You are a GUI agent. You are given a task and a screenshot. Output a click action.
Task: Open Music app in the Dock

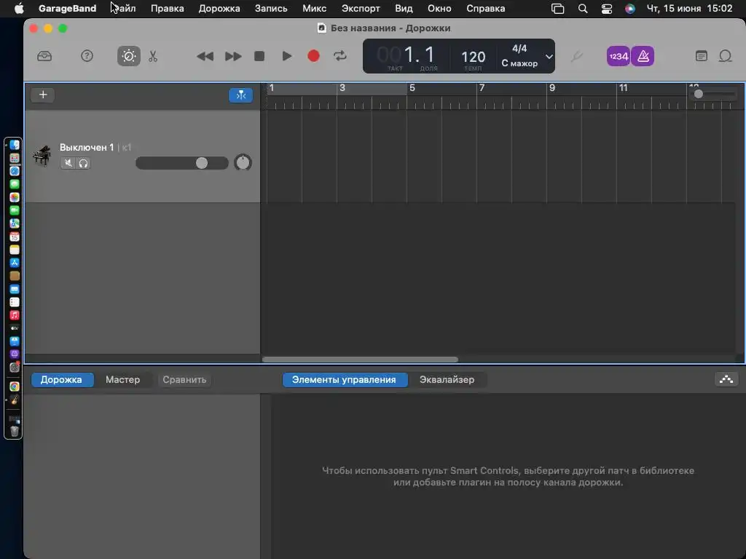coord(15,315)
